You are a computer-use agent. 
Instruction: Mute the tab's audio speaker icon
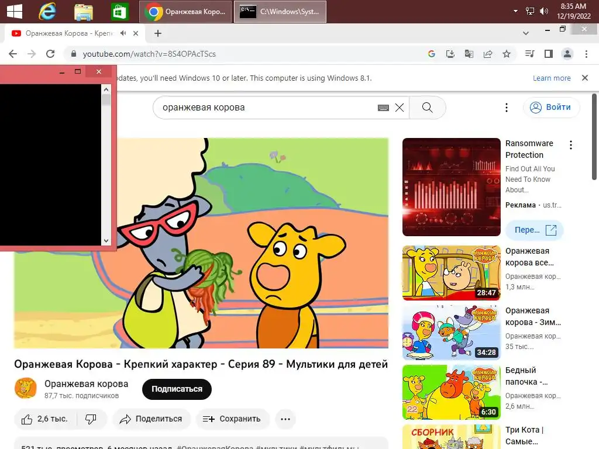point(123,33)
